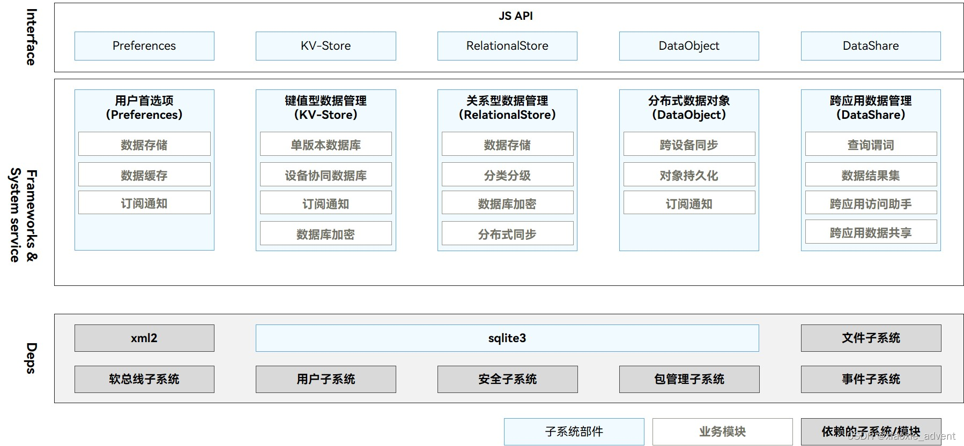
Task: Select the '跨设备同步' box
Action: [x=689, y=144]
